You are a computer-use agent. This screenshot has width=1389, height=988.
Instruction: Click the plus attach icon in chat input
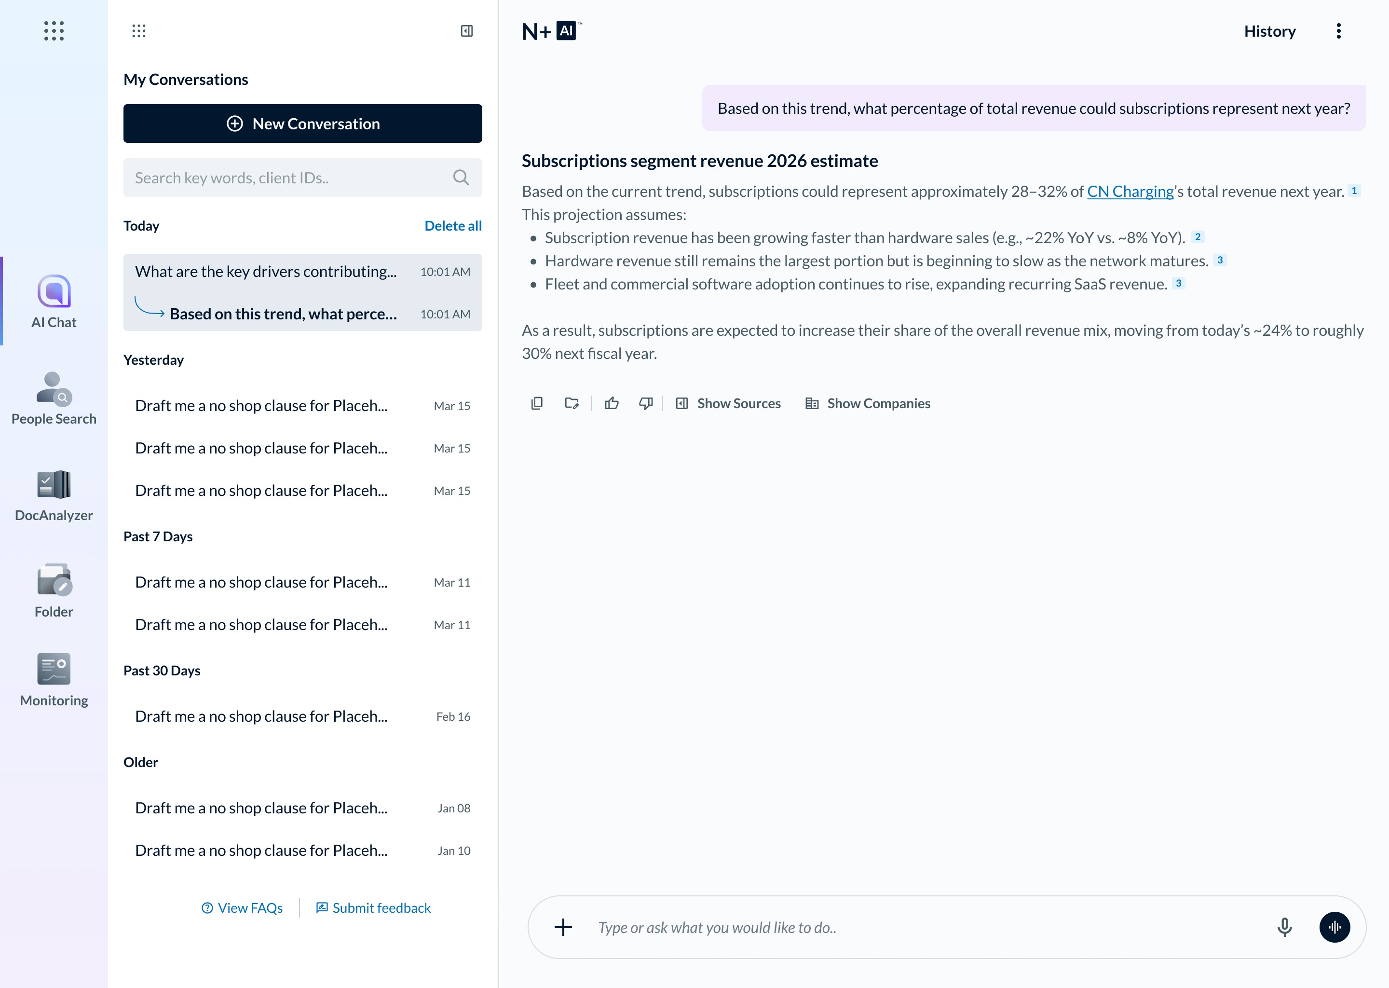[x=563, y=927]
